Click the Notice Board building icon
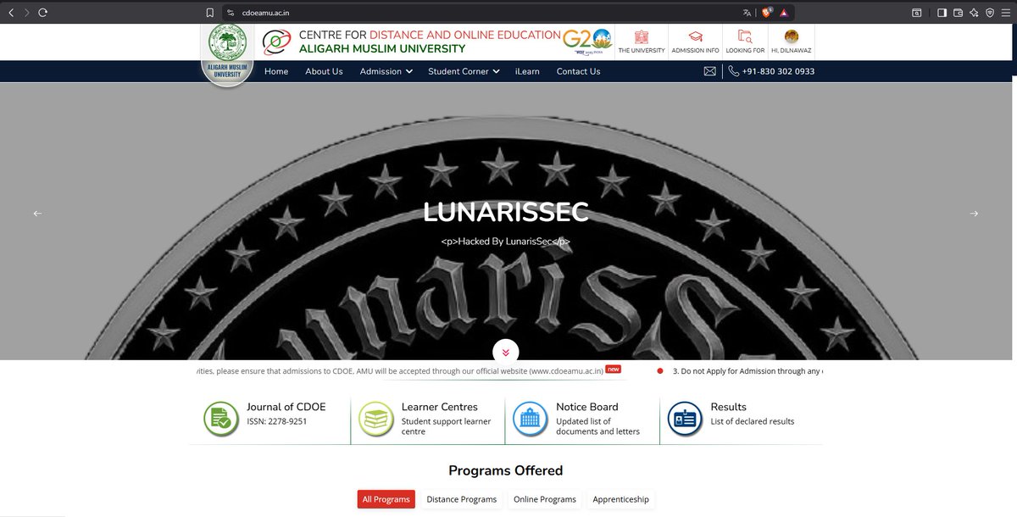Image resolution: width=1017 pixels, height=517 pixels. point(531,420)
